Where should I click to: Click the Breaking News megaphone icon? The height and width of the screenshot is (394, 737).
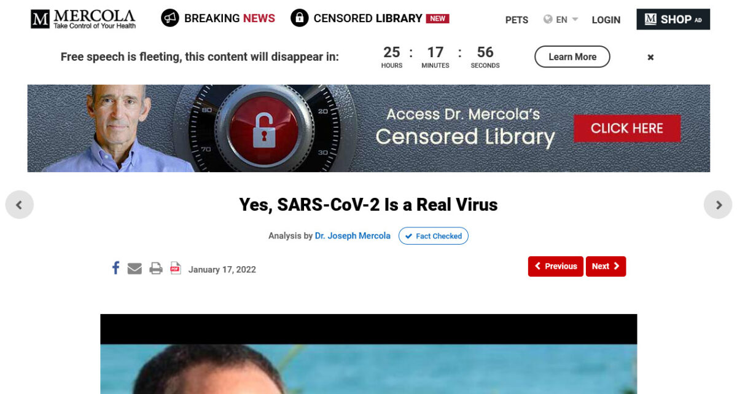coord(170,18)
